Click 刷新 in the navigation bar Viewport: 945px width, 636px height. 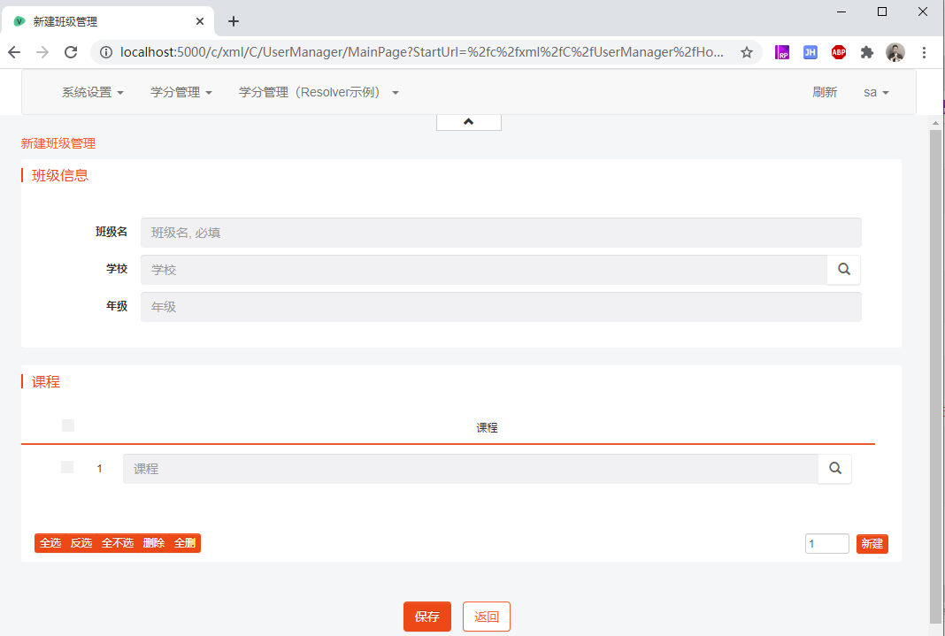coord(825,92)
